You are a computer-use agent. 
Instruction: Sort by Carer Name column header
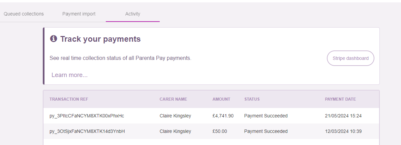174,99
